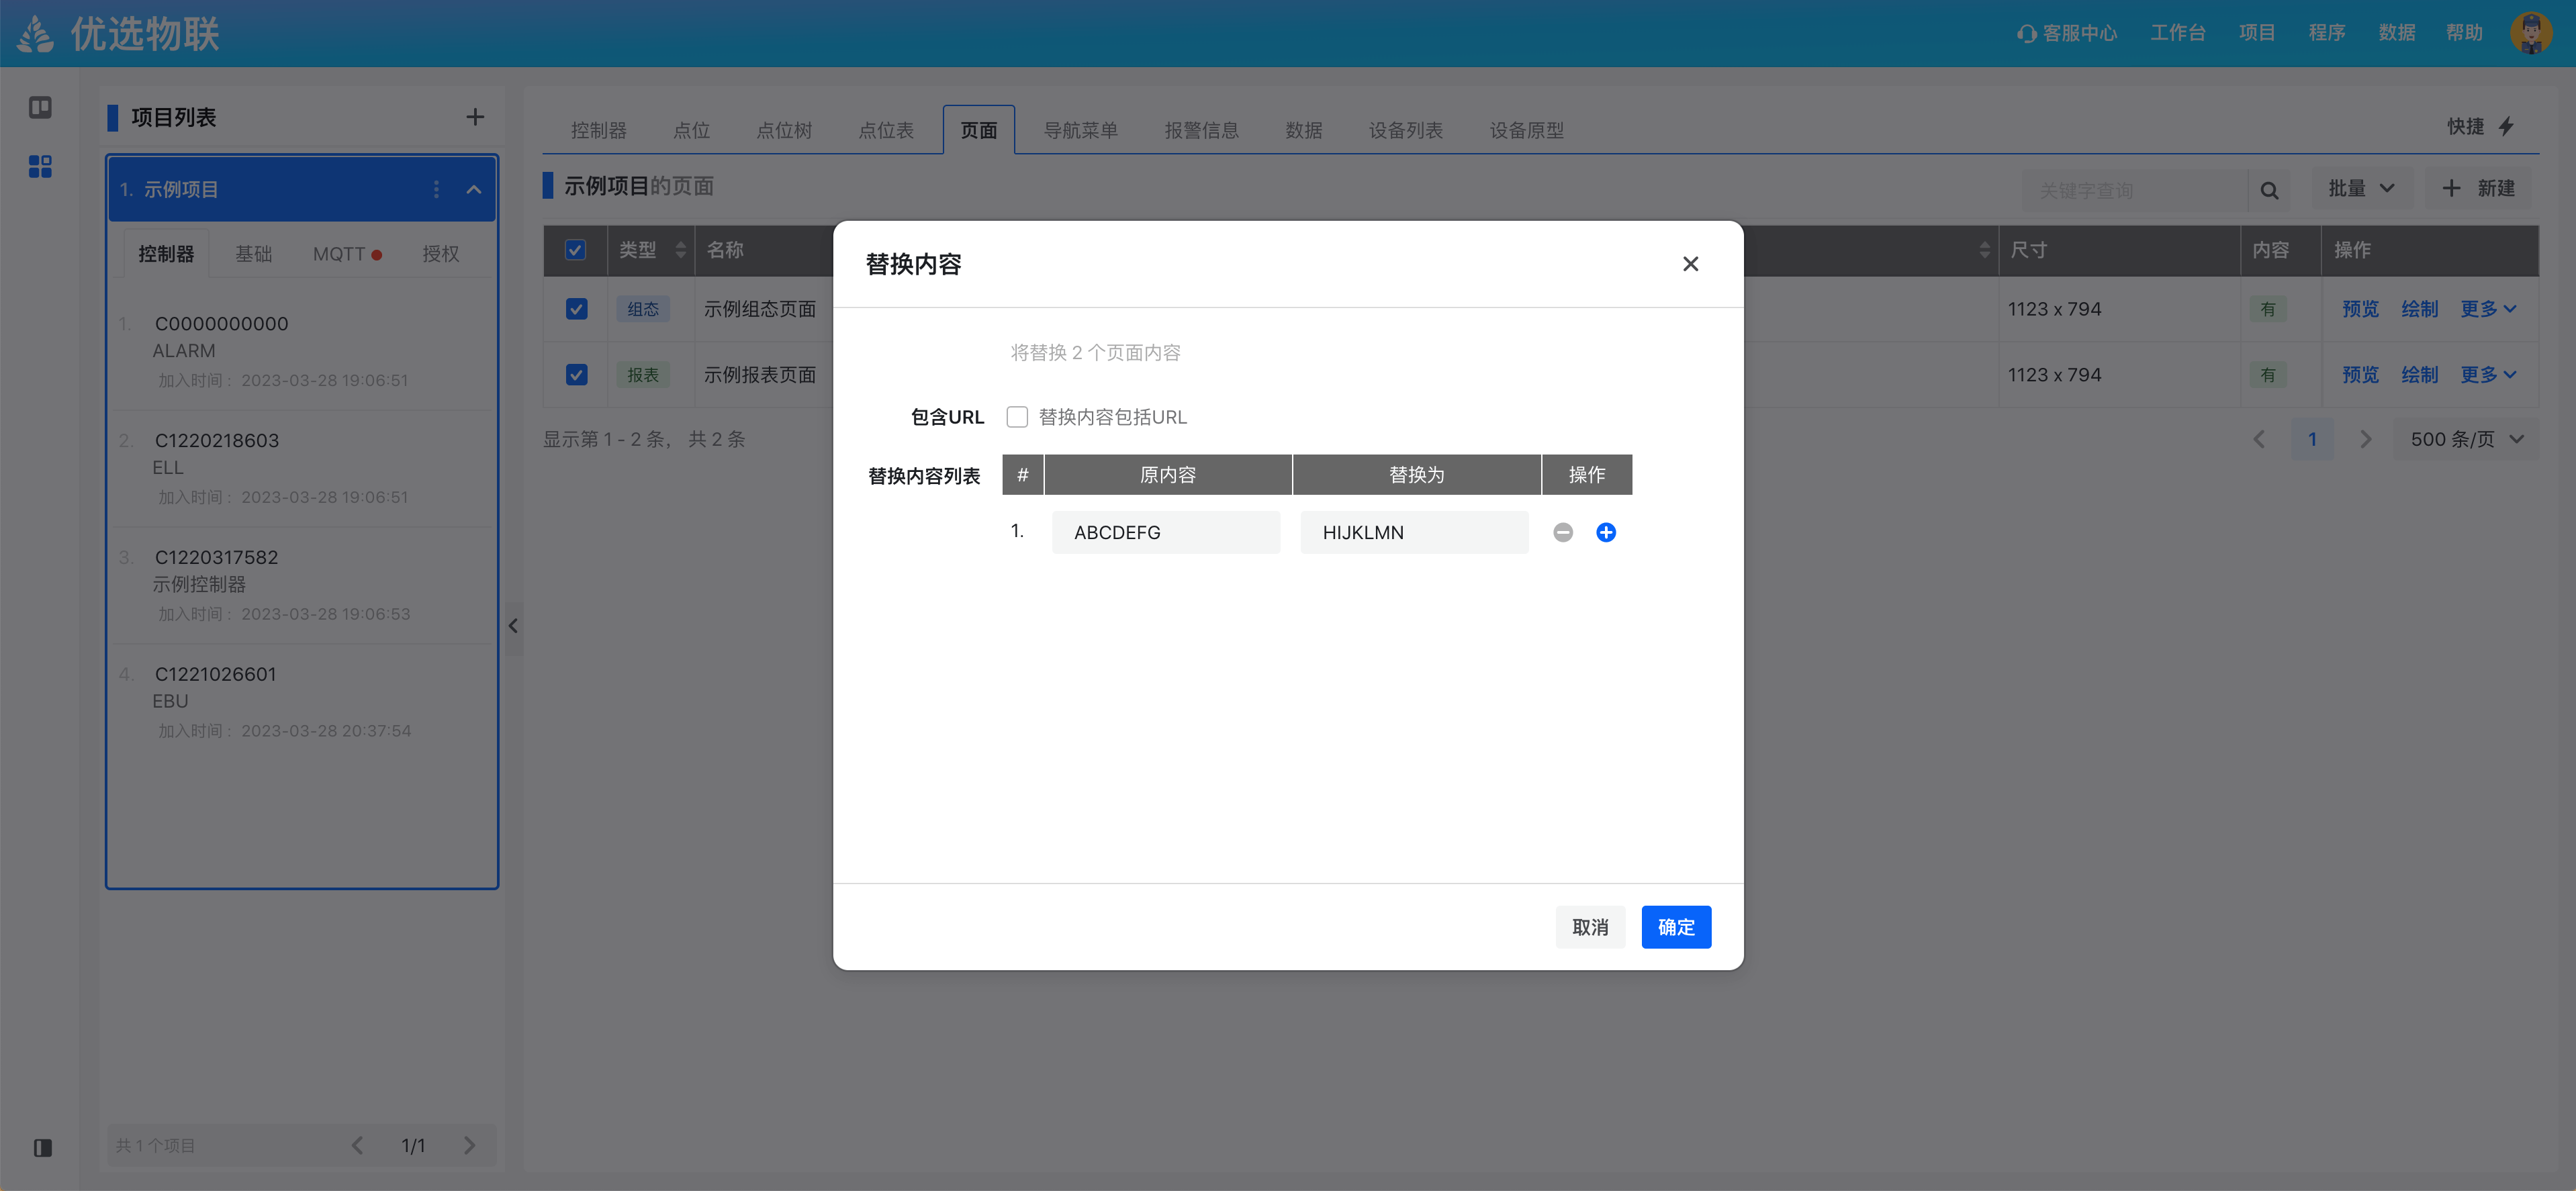The height and width of the screenshot is (1191, 2576).
Task: Open 客服中心 customer service
Action: pyautogui.click(x=2067, y=33)
